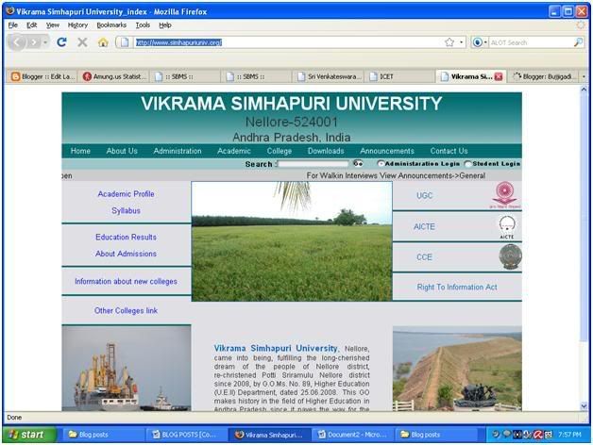This screenshot has width=593, height=445.
Task: Go back with the browser Back arrow
Action: 16,42
